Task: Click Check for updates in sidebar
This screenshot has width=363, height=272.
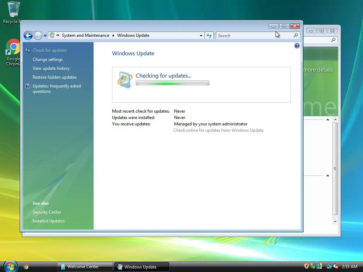Action: 50,50
